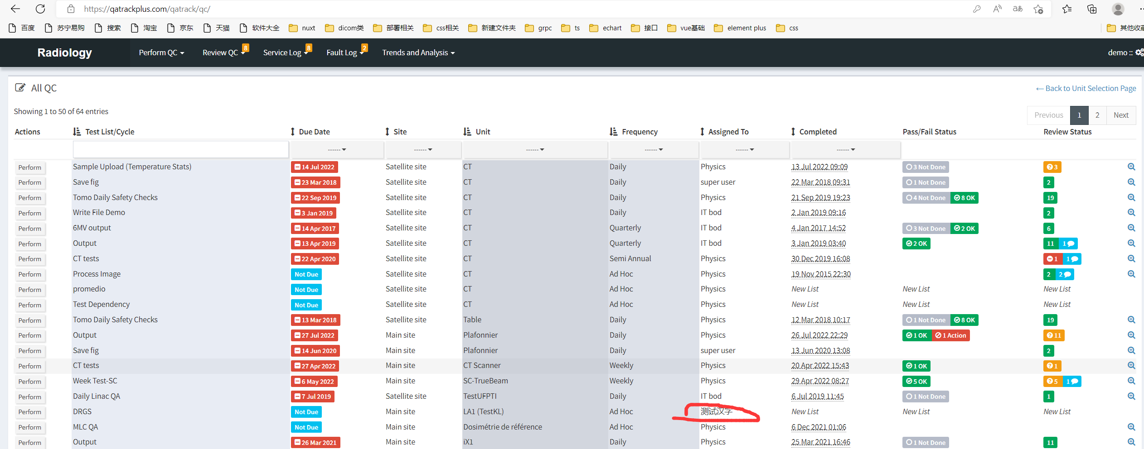Click the browser refresh icon
The height and width of the screenshot is (449, 1144).
(40, 9)
